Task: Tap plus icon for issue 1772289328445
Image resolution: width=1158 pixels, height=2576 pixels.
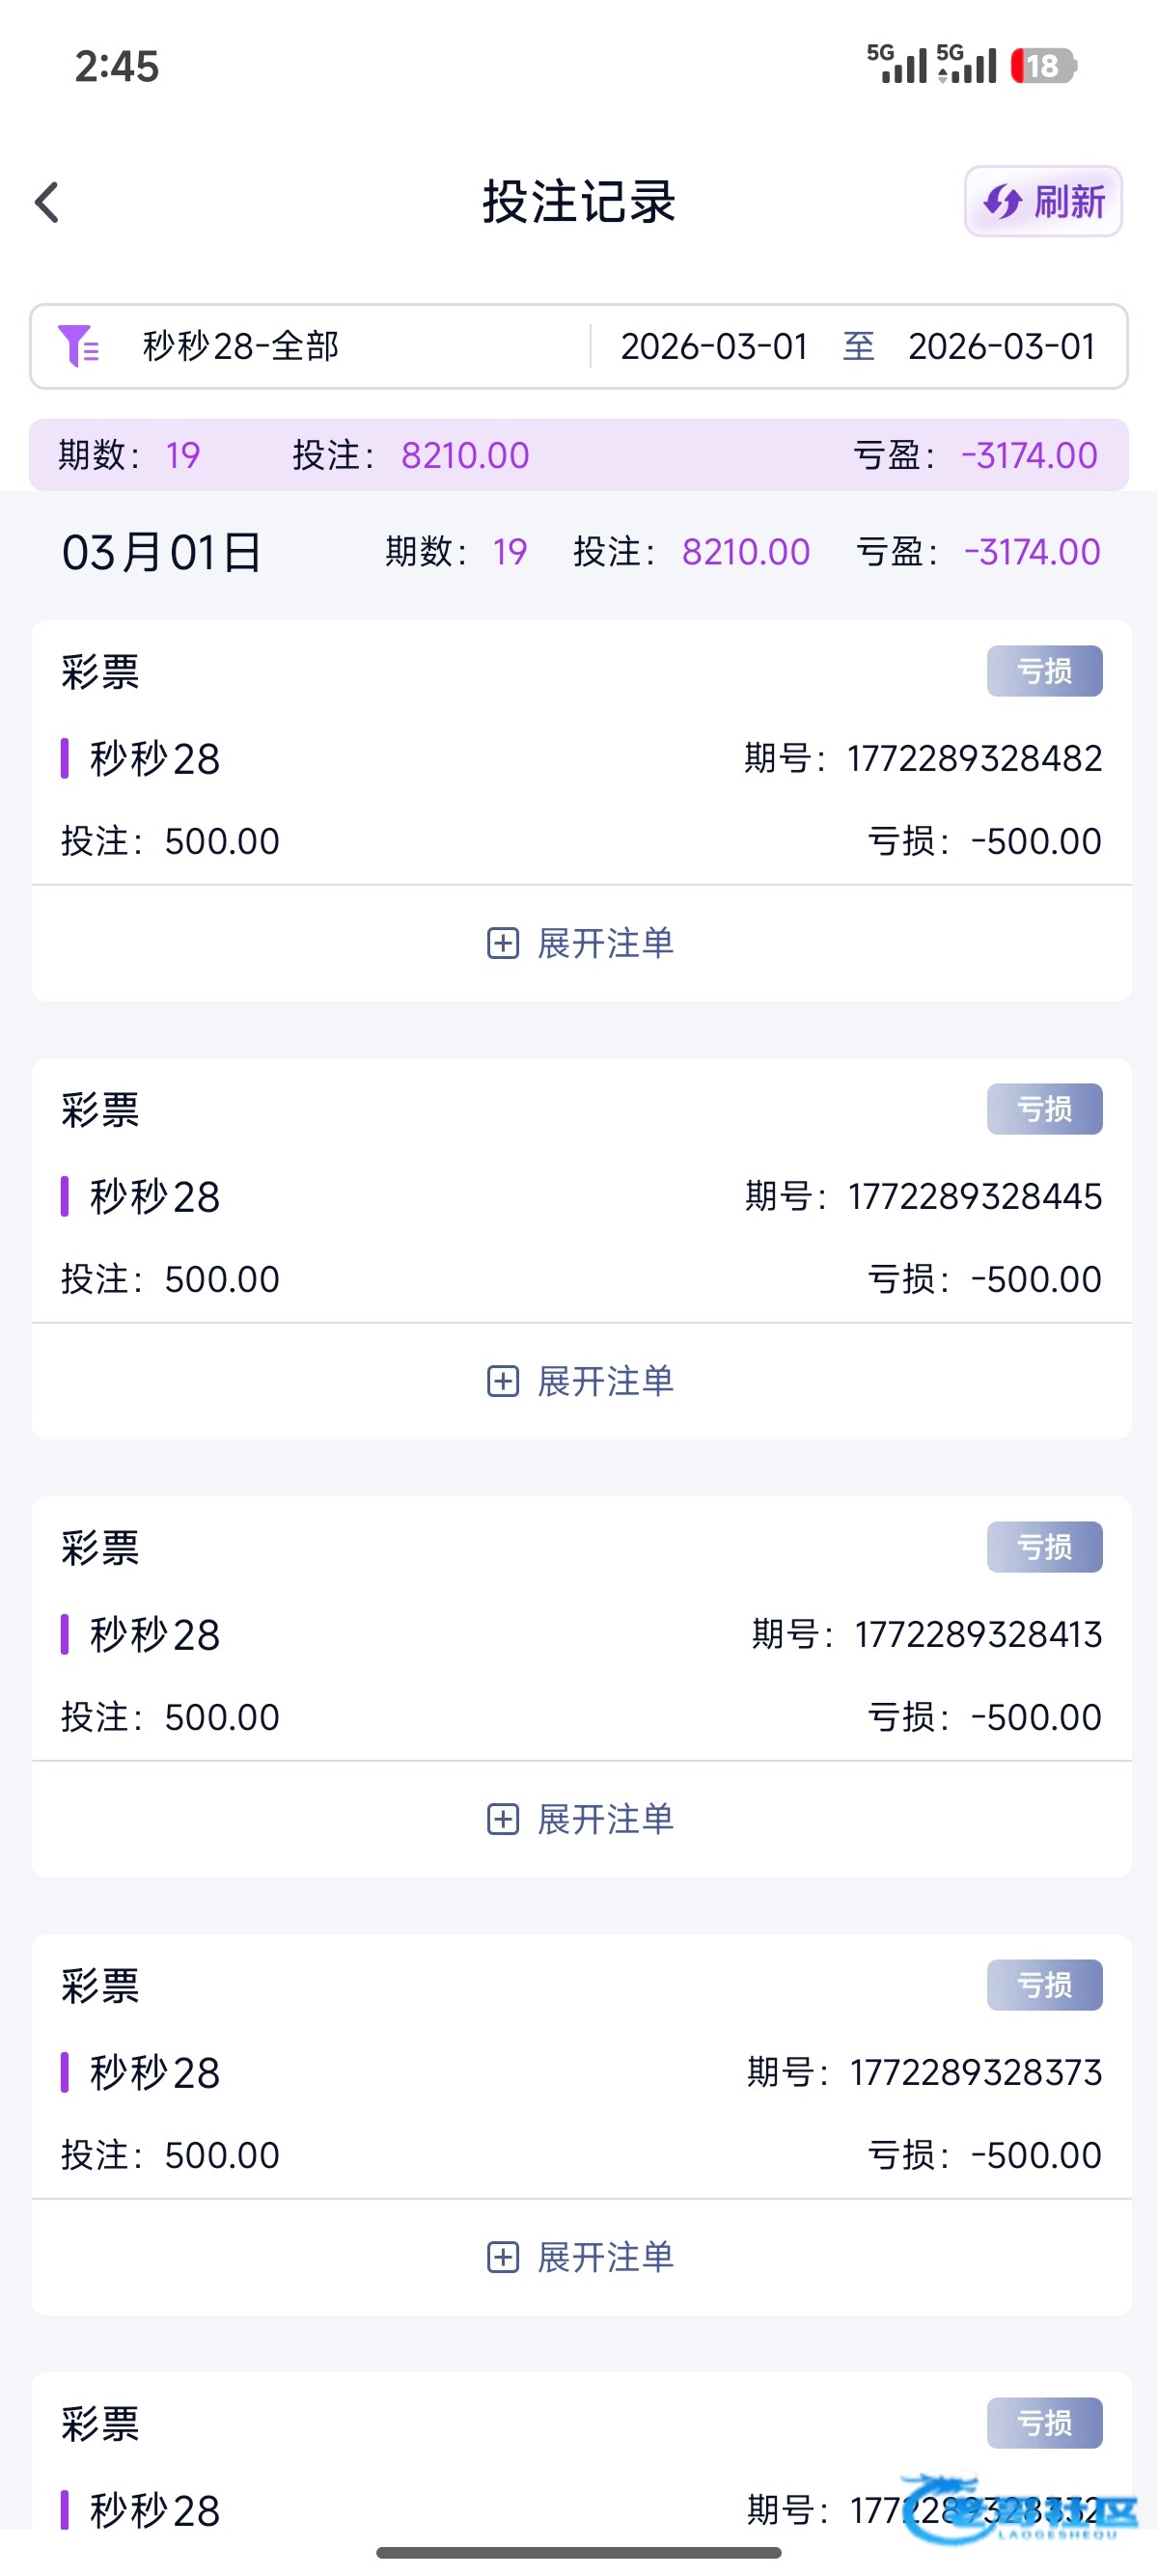Action: click(502, 1381)
